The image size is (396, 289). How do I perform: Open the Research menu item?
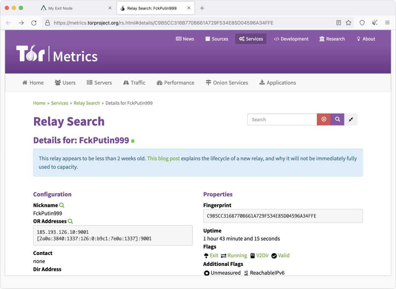tap(332, 39)
